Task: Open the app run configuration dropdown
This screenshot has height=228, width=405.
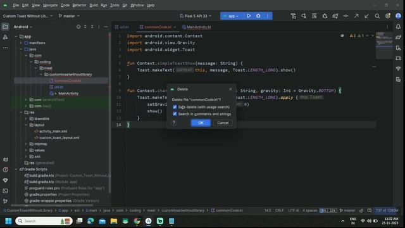Action: pyautogui.click(x=231, y=16)
